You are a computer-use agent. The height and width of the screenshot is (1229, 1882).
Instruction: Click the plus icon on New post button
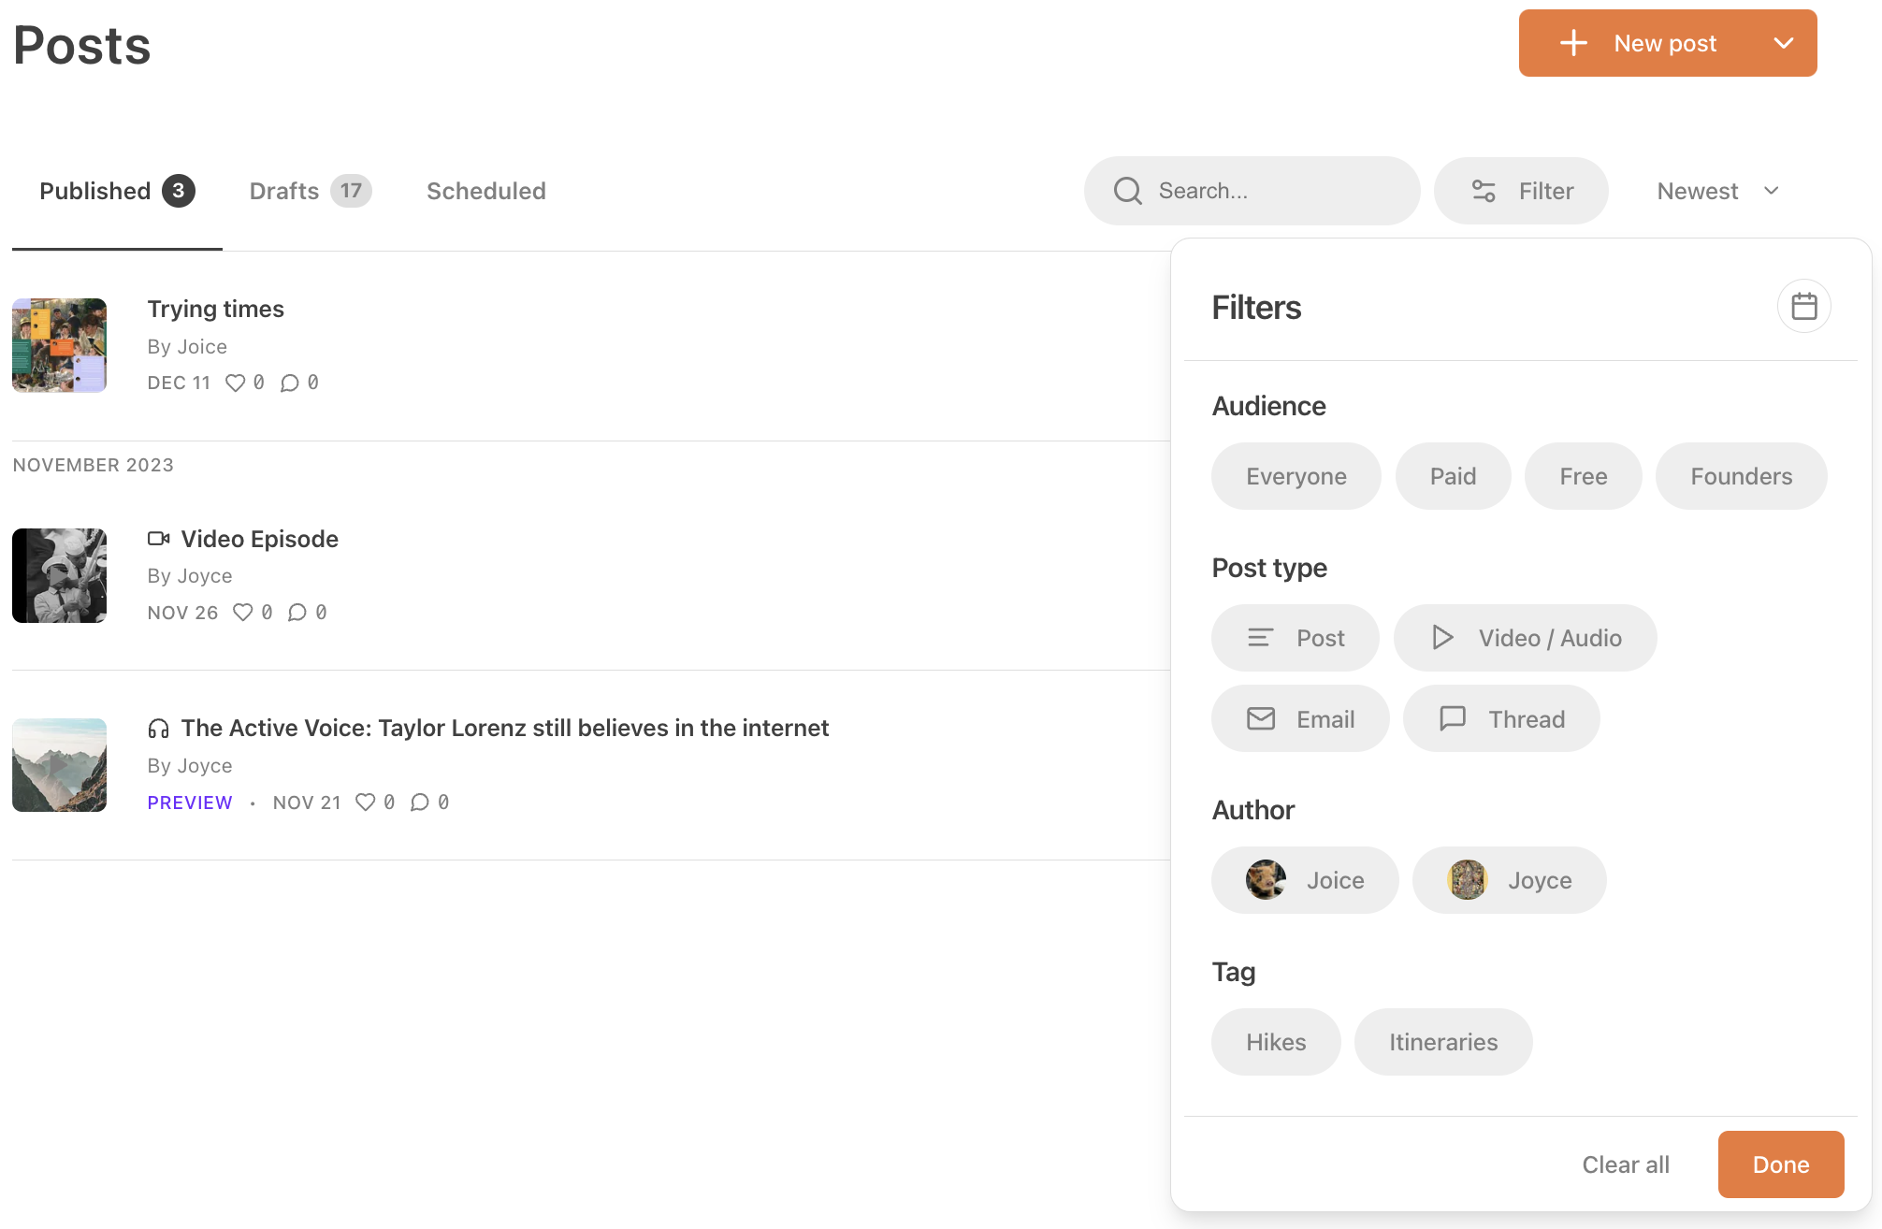pos(1573,42)
